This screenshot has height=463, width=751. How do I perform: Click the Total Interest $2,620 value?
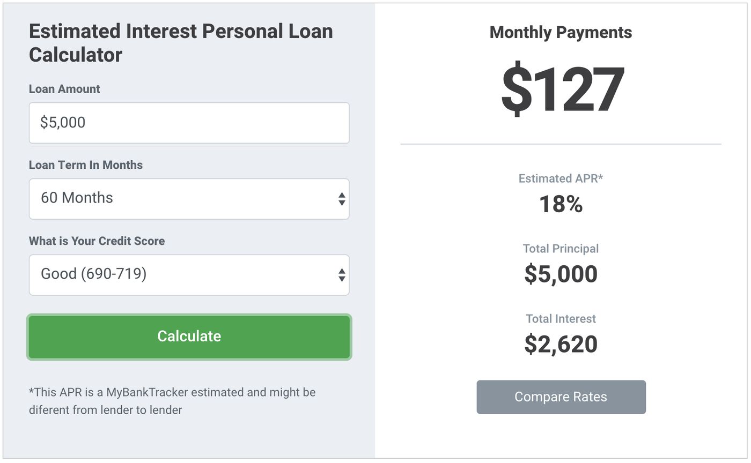[561, 343]
